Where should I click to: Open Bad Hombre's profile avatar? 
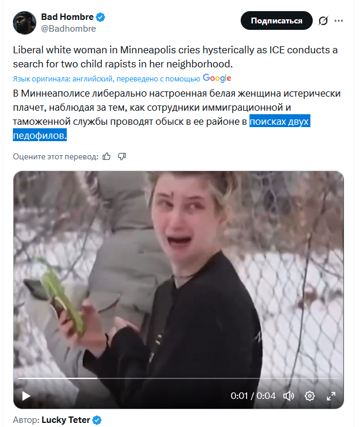click(x=25, y=23)
